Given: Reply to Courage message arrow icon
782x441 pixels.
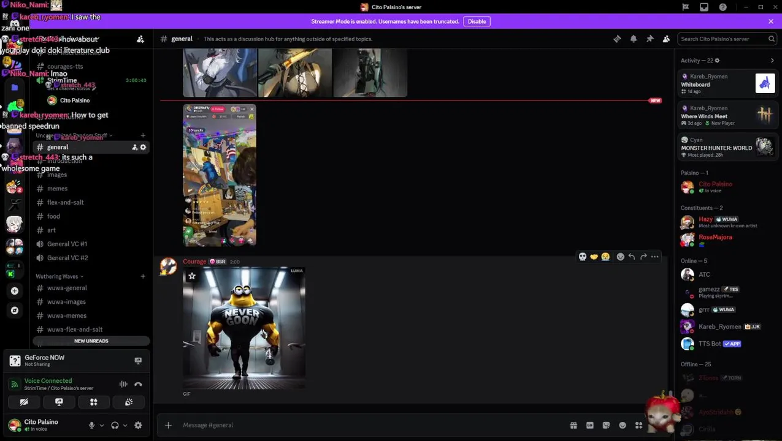Looking at the screenshot, I should click(x=632, y=257).
